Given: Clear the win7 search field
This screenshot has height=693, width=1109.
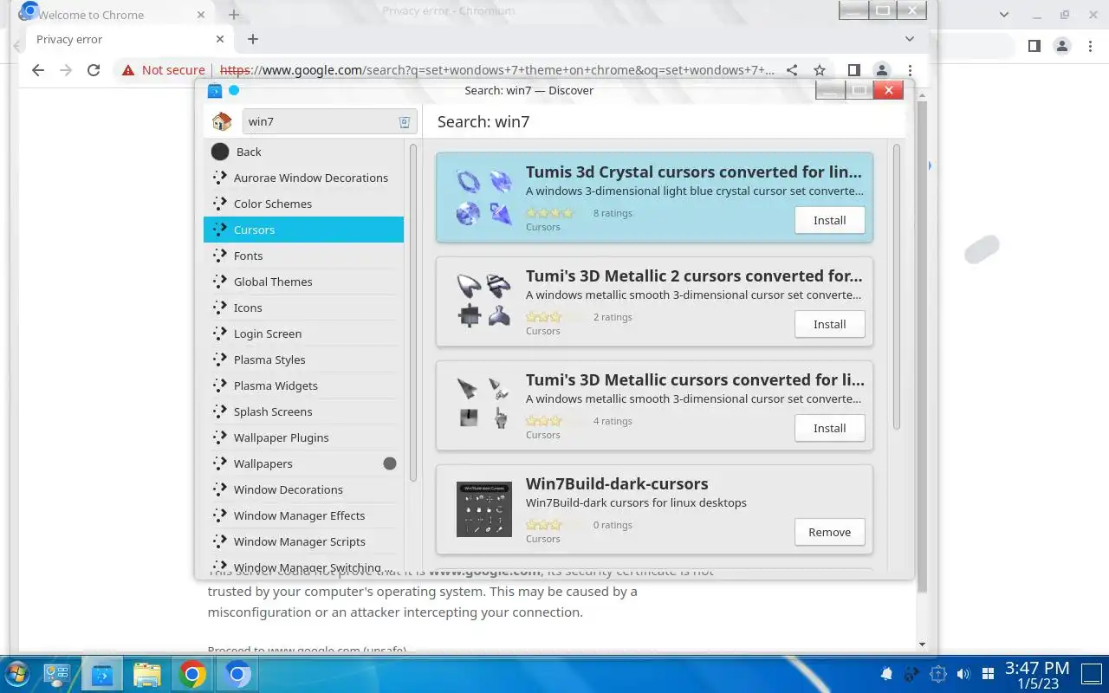Looking at the screenshot, I should click(404, 122).
